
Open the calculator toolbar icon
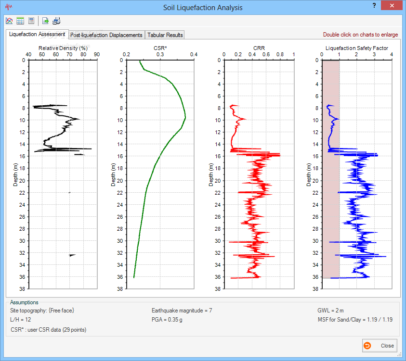pyautogui.click(x=31, y=21)
